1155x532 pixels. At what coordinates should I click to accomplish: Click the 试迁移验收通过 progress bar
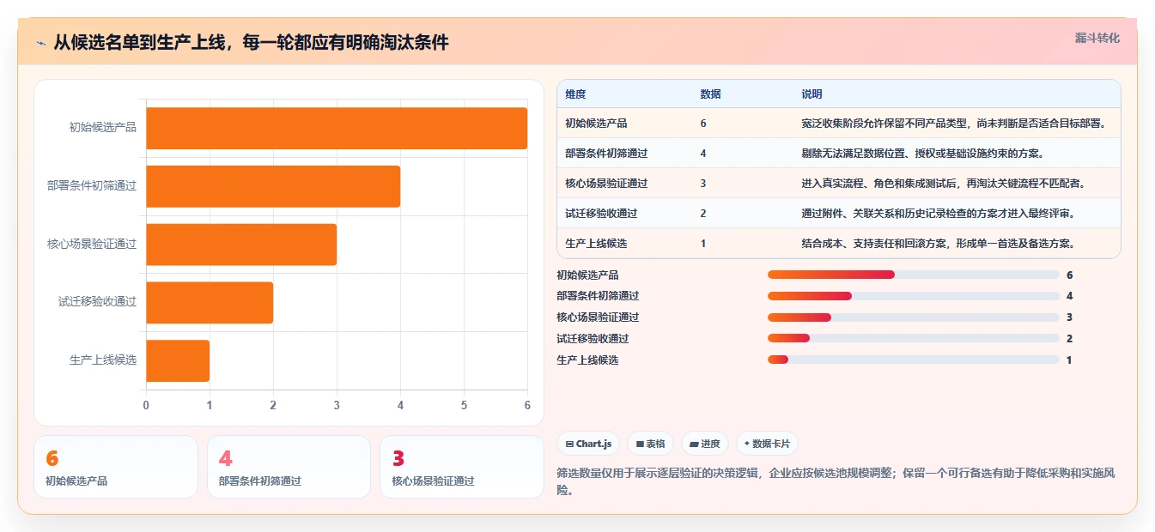(914, 338)
